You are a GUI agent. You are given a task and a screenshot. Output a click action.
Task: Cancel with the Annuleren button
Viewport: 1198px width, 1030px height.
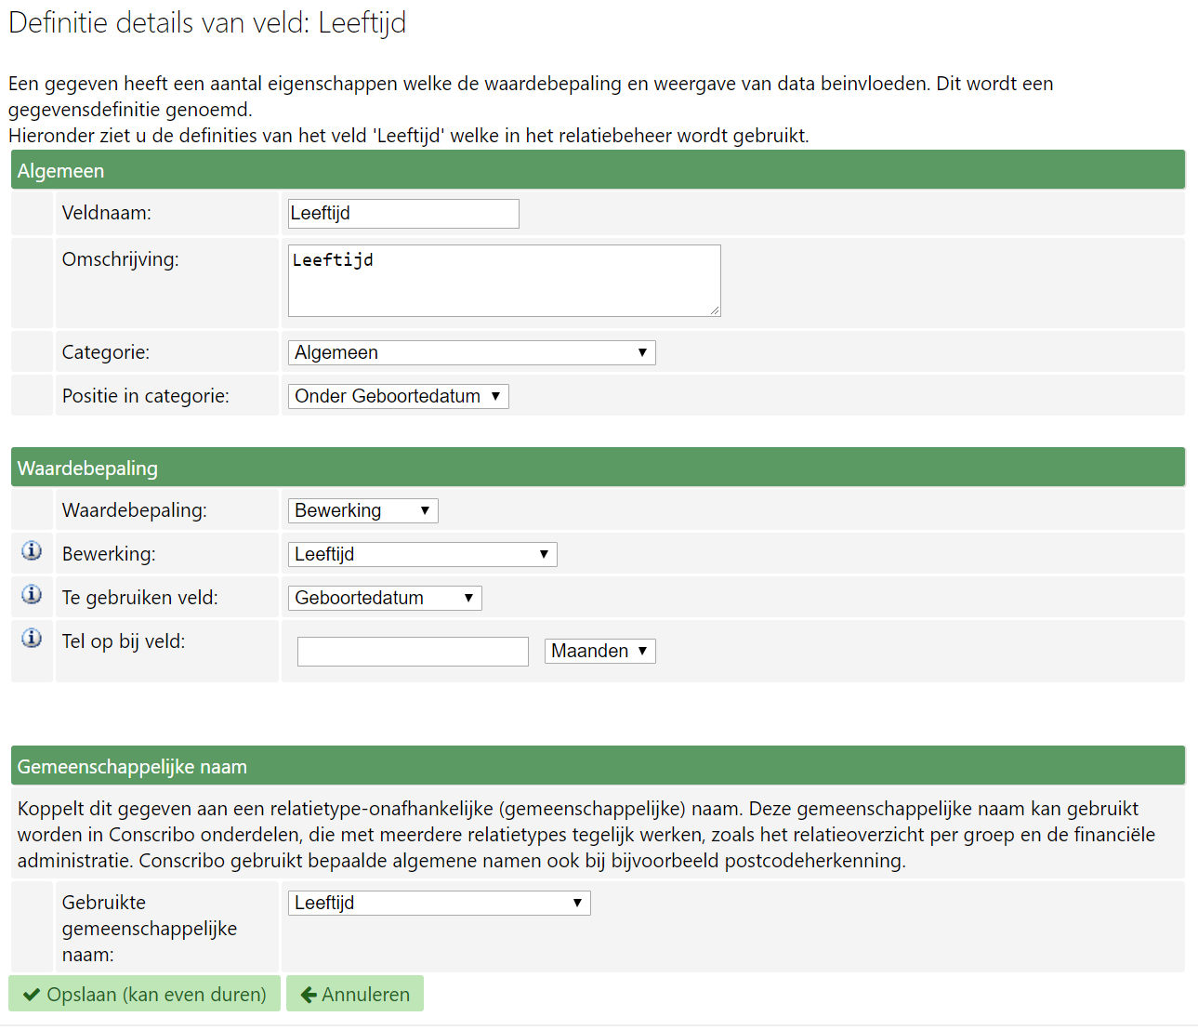(x=355, y=995)
